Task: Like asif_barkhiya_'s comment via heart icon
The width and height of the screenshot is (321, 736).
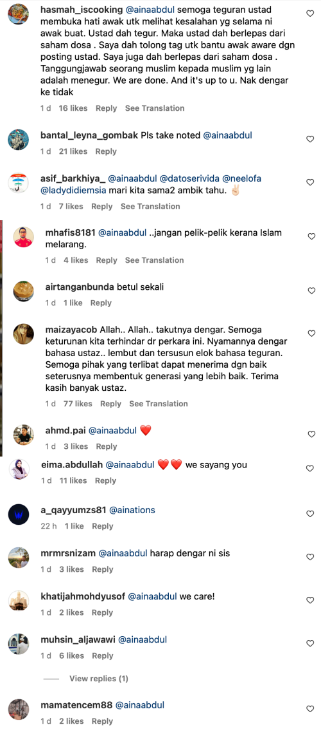Action: (310, 182)
